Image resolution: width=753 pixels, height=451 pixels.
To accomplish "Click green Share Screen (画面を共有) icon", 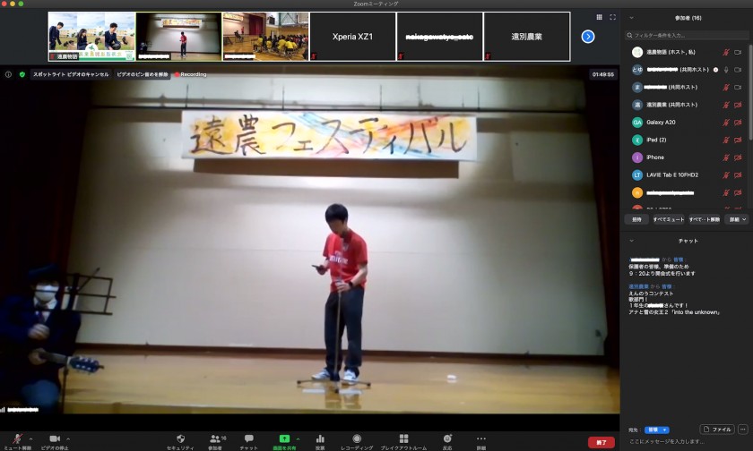I will coord(284,438).
